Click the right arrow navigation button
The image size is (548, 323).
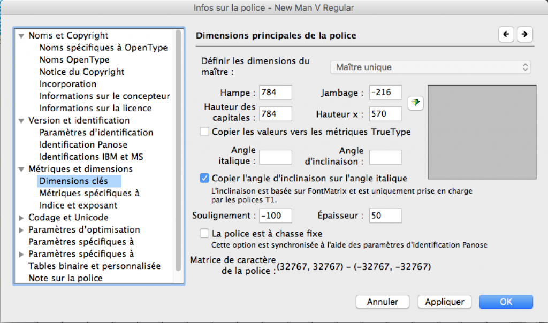tap(525, 34)
